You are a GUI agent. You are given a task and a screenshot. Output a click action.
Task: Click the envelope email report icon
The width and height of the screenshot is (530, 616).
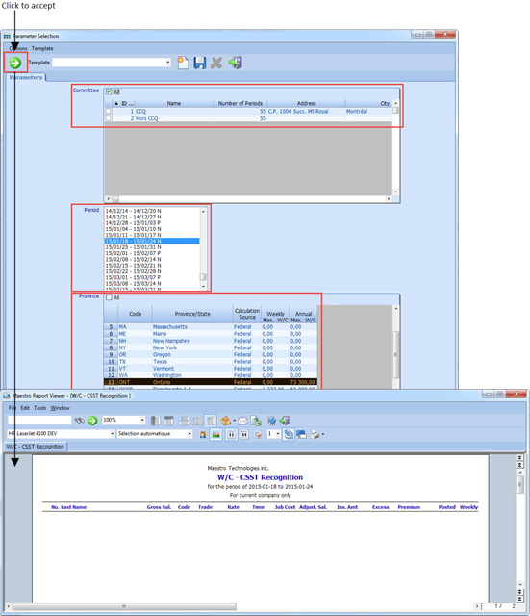pos(242,421)
